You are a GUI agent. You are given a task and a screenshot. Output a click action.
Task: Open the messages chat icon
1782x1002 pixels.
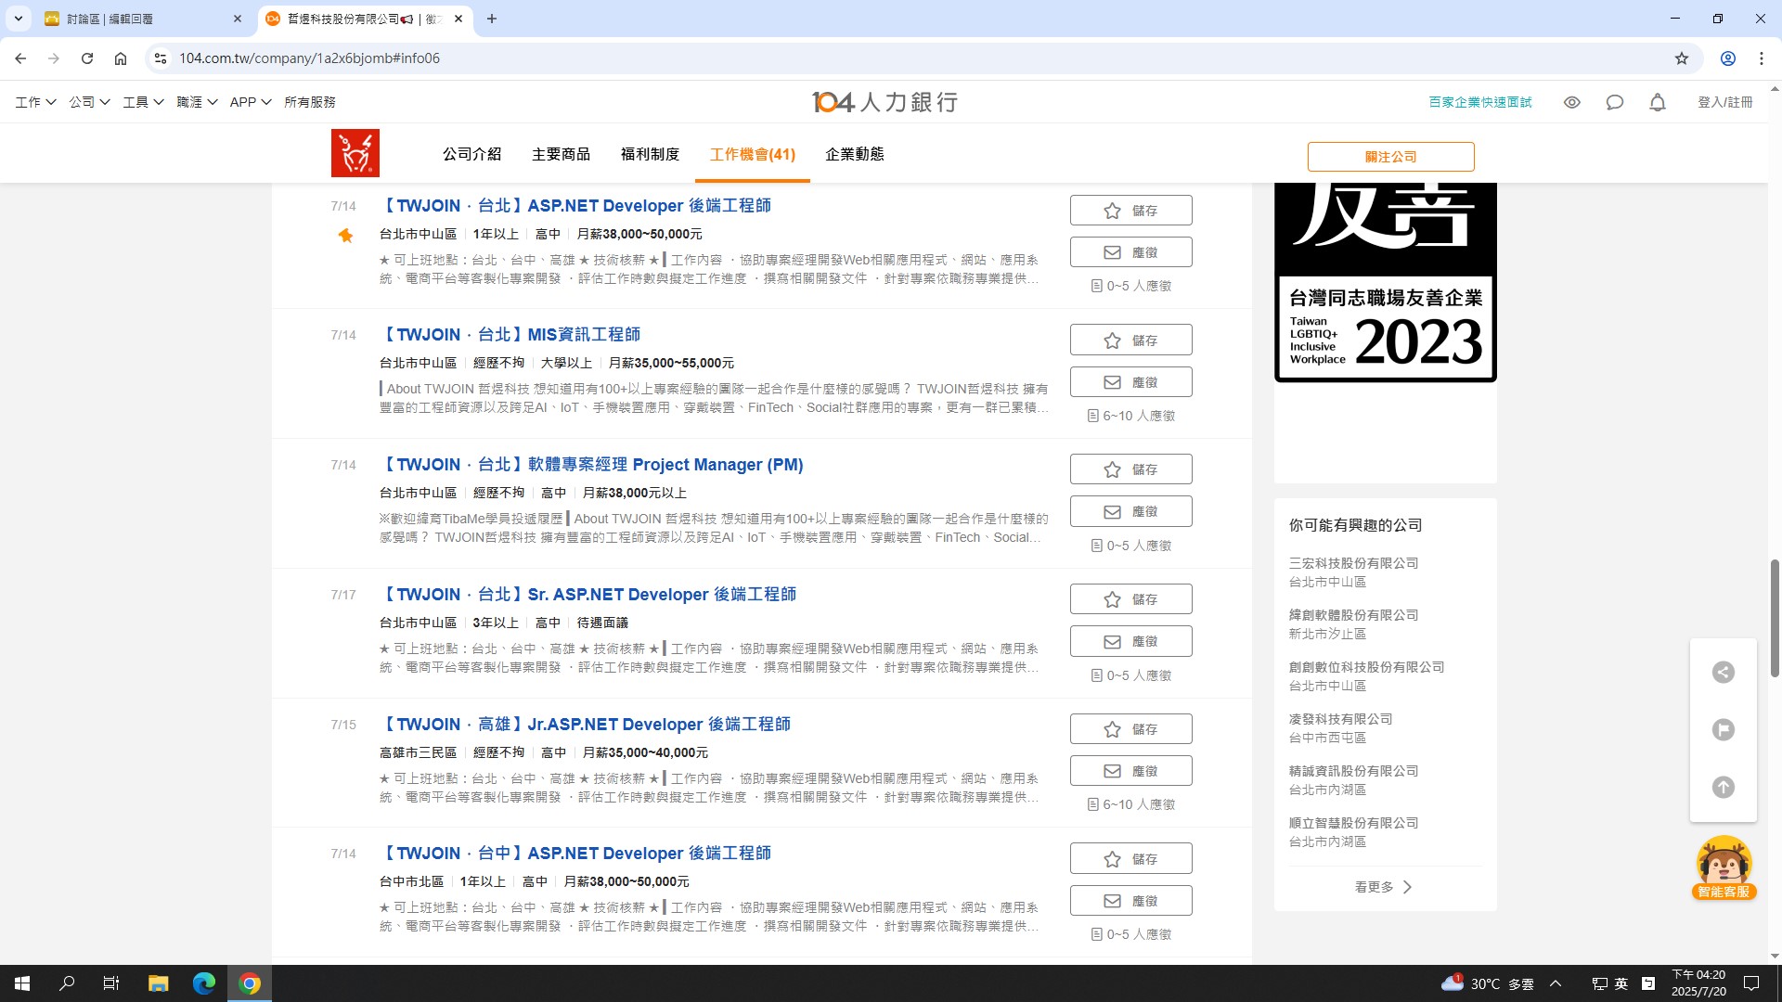tap(1615, 102)
